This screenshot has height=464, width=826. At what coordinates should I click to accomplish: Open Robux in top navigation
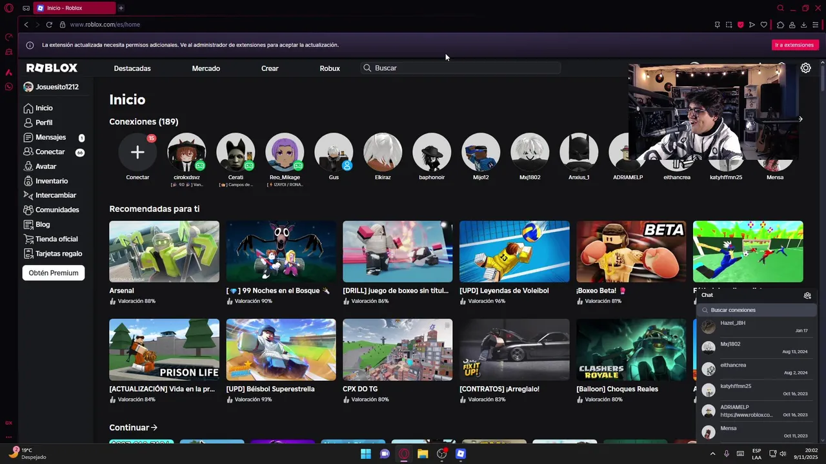pos(330,68)
